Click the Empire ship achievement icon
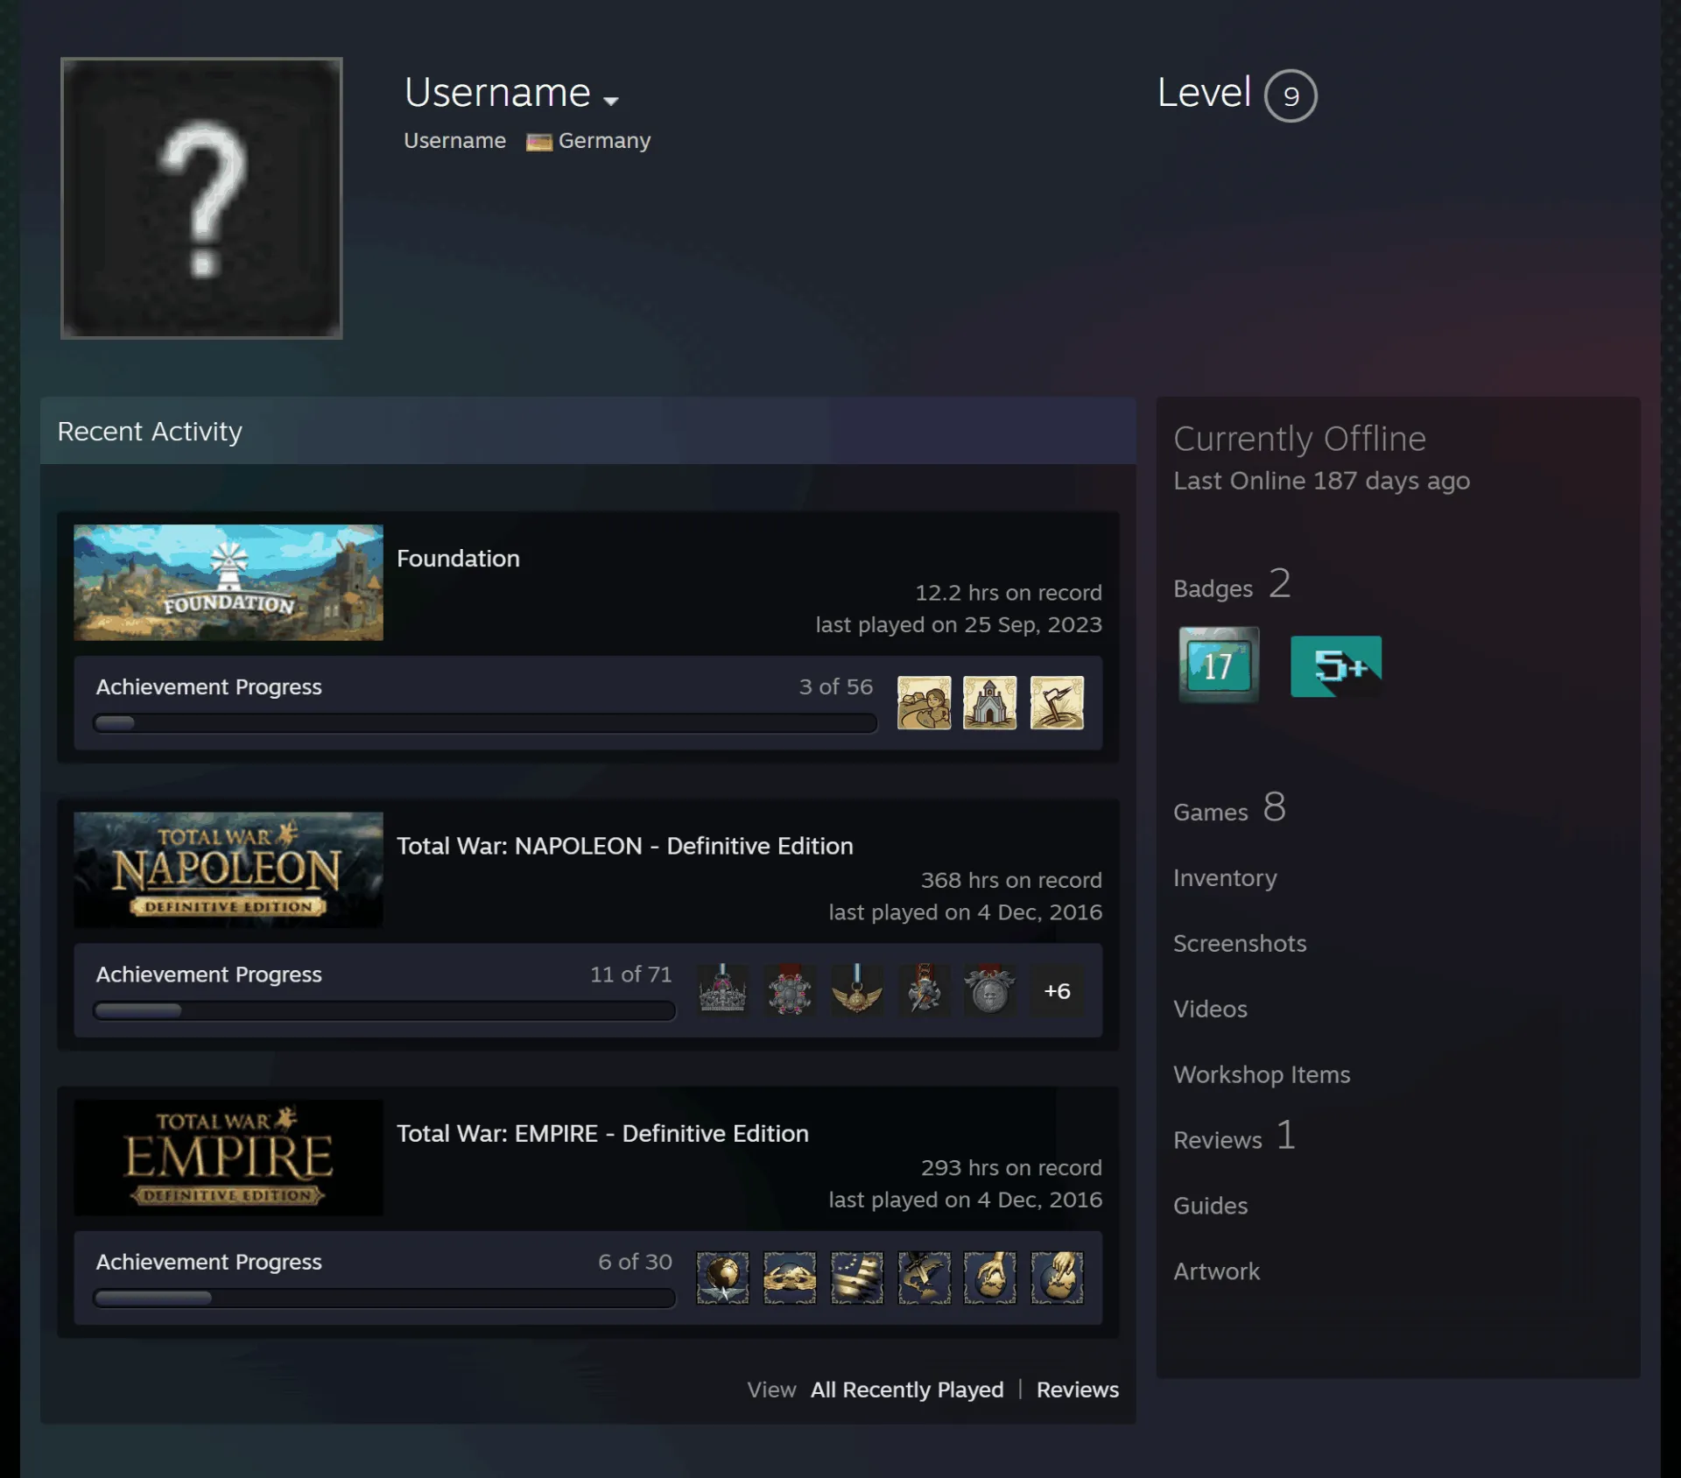The height and width of the screenshot is (1478, 1681). tap(856, 1277)
